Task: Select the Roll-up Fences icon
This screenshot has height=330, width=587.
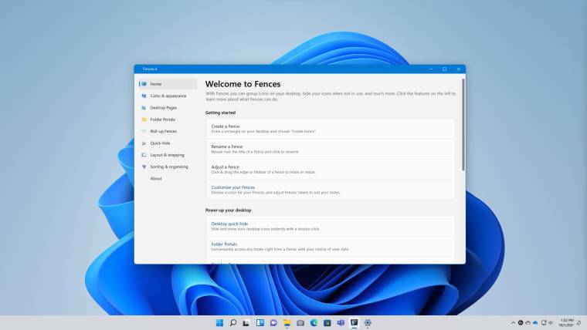Action: [144, 131]
